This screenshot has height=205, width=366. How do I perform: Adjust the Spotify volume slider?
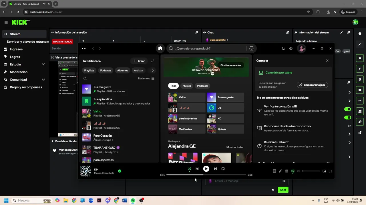311,171
